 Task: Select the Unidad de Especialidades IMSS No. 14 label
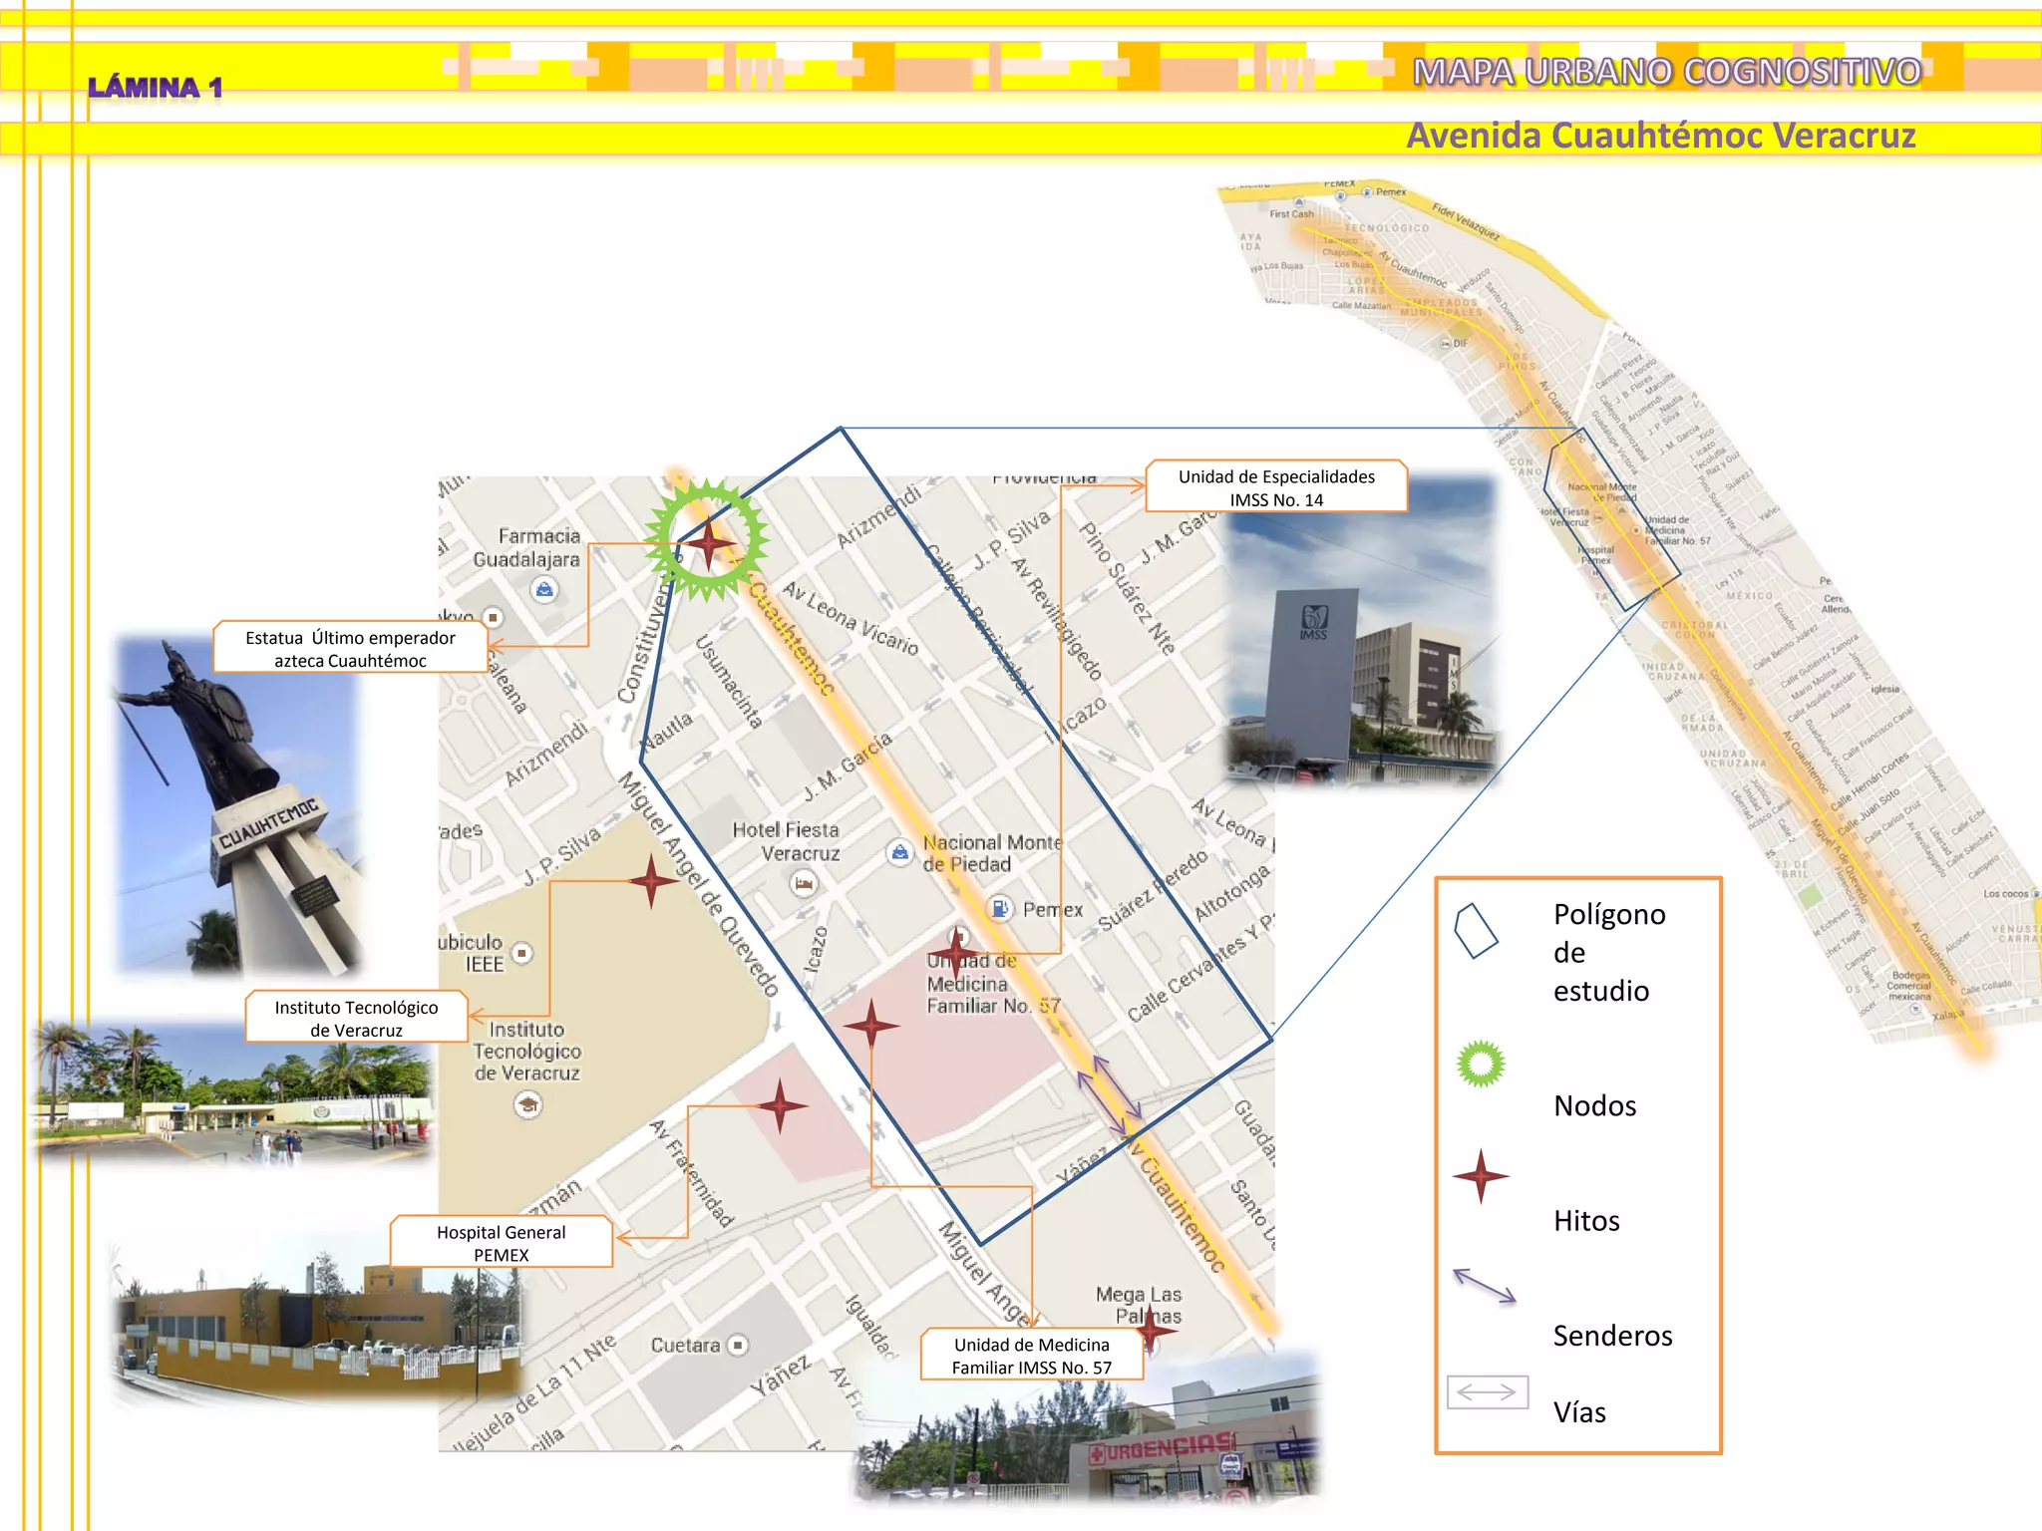point(1275,487)
